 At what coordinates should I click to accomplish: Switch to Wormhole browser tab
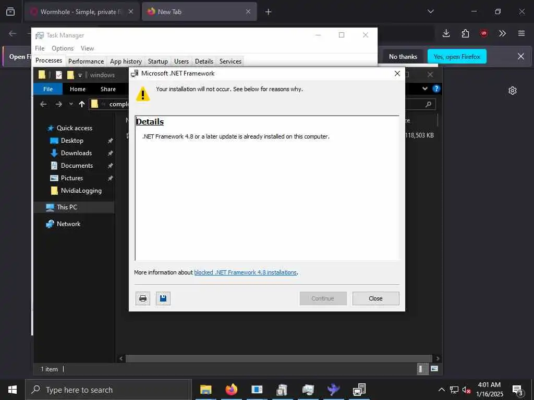pyautogui.click(x=82, y=12)
